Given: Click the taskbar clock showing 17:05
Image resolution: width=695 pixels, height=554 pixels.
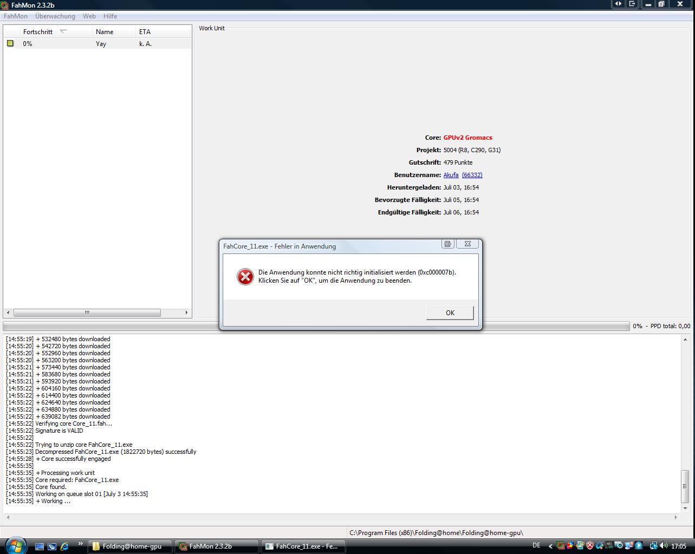Looking at the screenshot, I should tap(679, 546).
